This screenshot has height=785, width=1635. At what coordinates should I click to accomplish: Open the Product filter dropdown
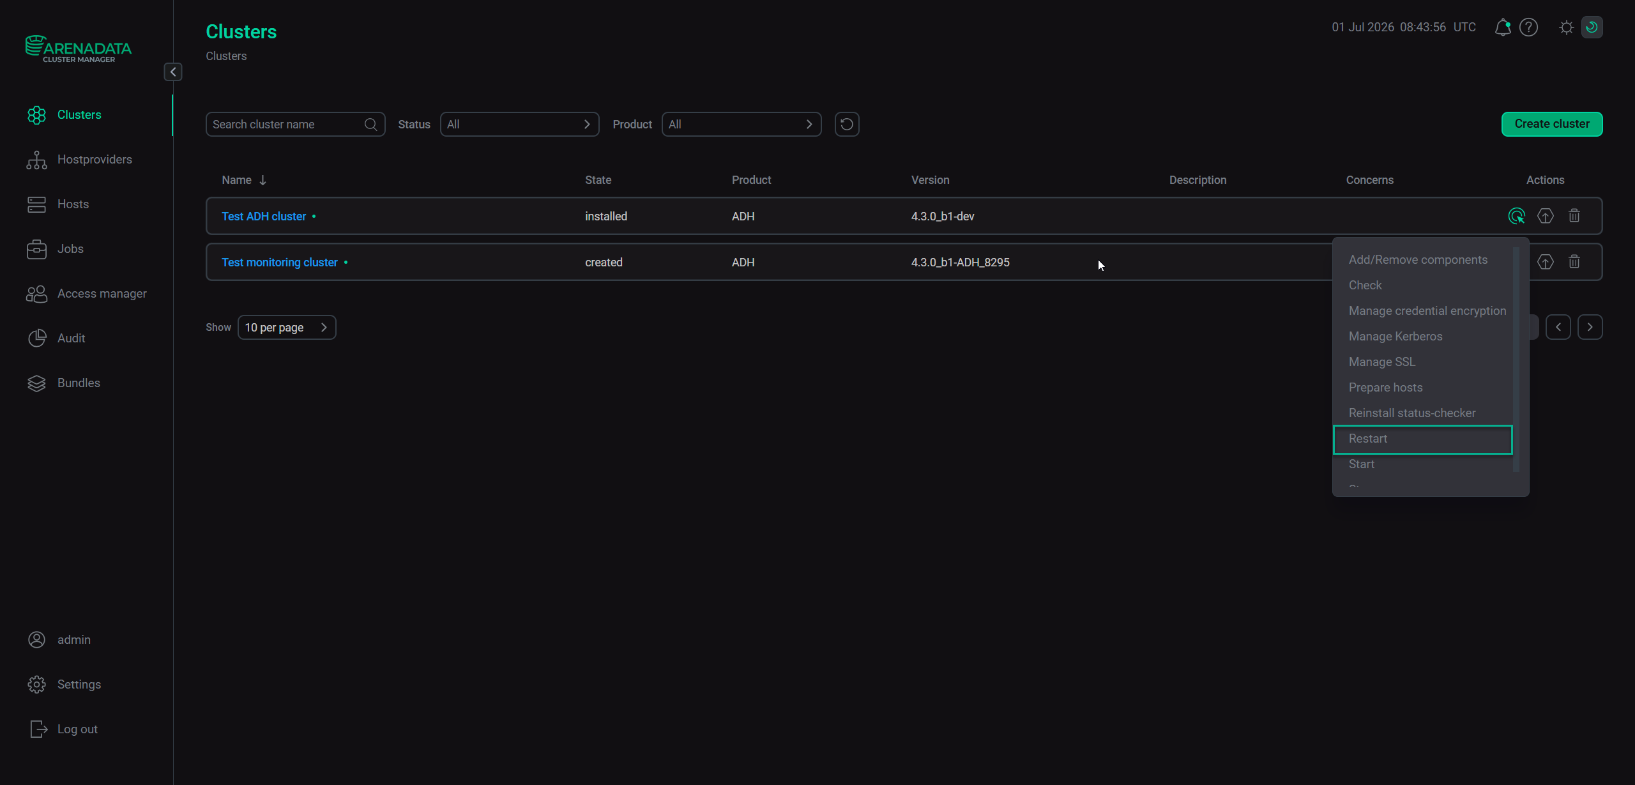(x=741, y=124)
